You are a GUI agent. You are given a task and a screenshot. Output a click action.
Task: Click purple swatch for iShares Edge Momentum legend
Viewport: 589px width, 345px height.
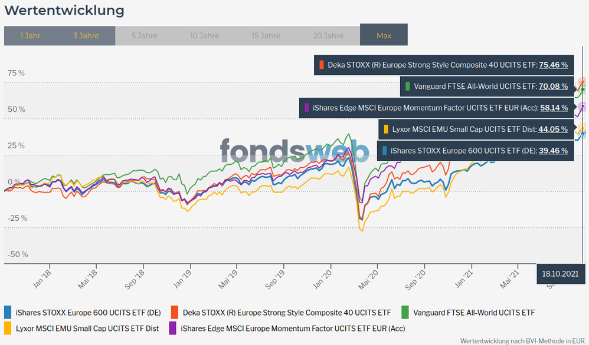pos(173,328)
